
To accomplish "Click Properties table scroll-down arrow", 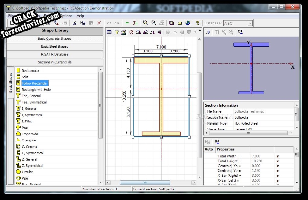I will point(297,183).
